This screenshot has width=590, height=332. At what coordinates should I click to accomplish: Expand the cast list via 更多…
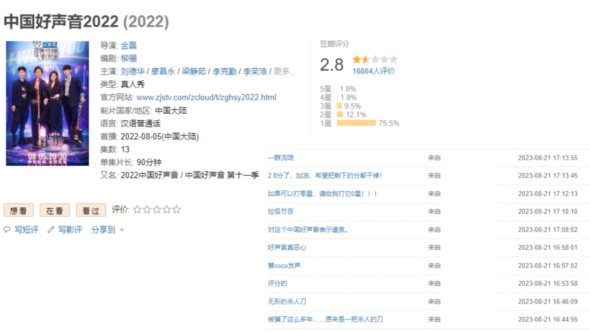[x=284, y=71]
